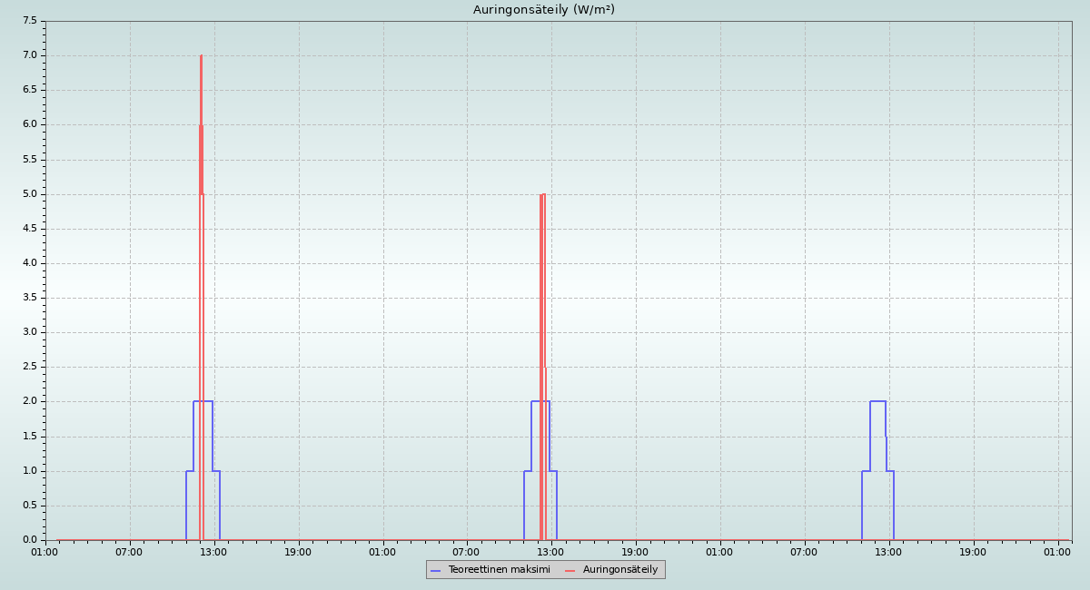The image size is (1090, 590).
Task: Click the 5.0 y-axis tick label
Action: (29, 194)
